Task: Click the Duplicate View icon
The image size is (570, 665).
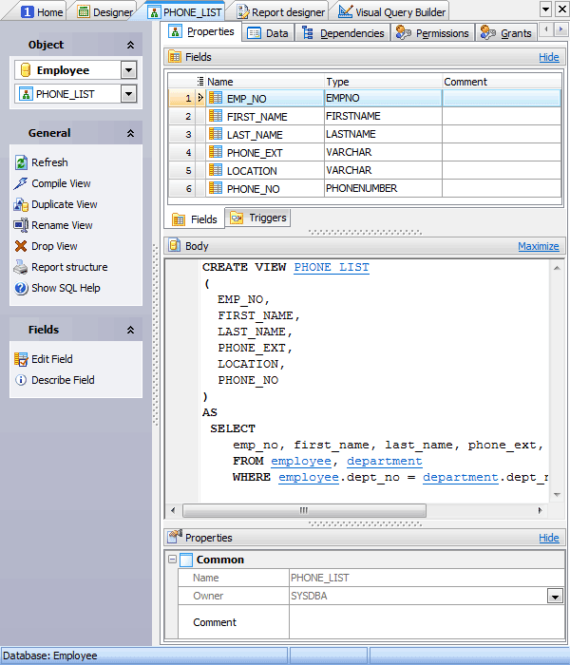Action: coord(22,204)
